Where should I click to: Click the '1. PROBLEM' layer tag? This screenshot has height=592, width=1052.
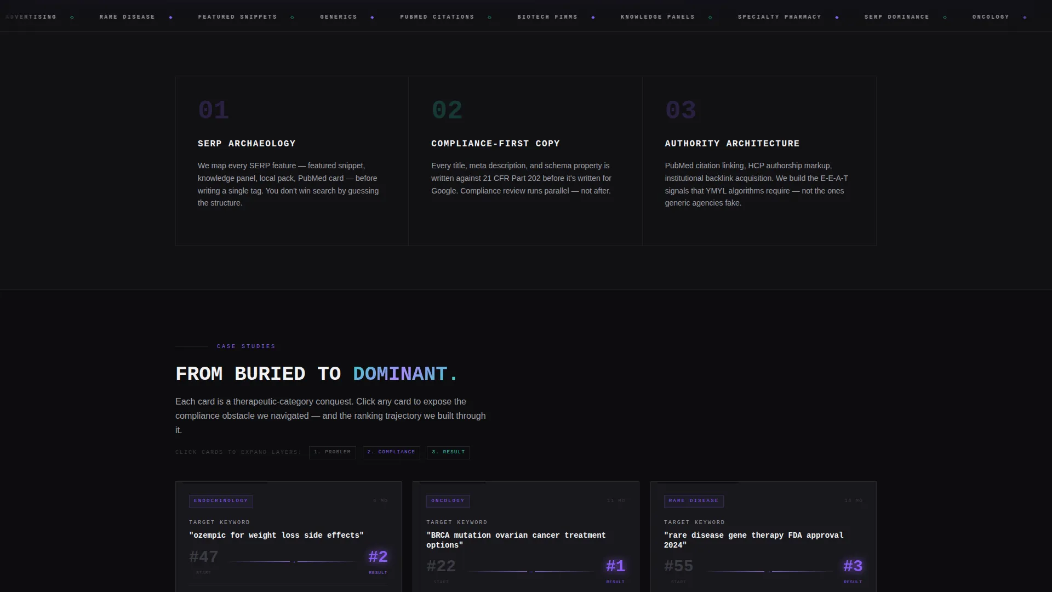tap(332, 452)
